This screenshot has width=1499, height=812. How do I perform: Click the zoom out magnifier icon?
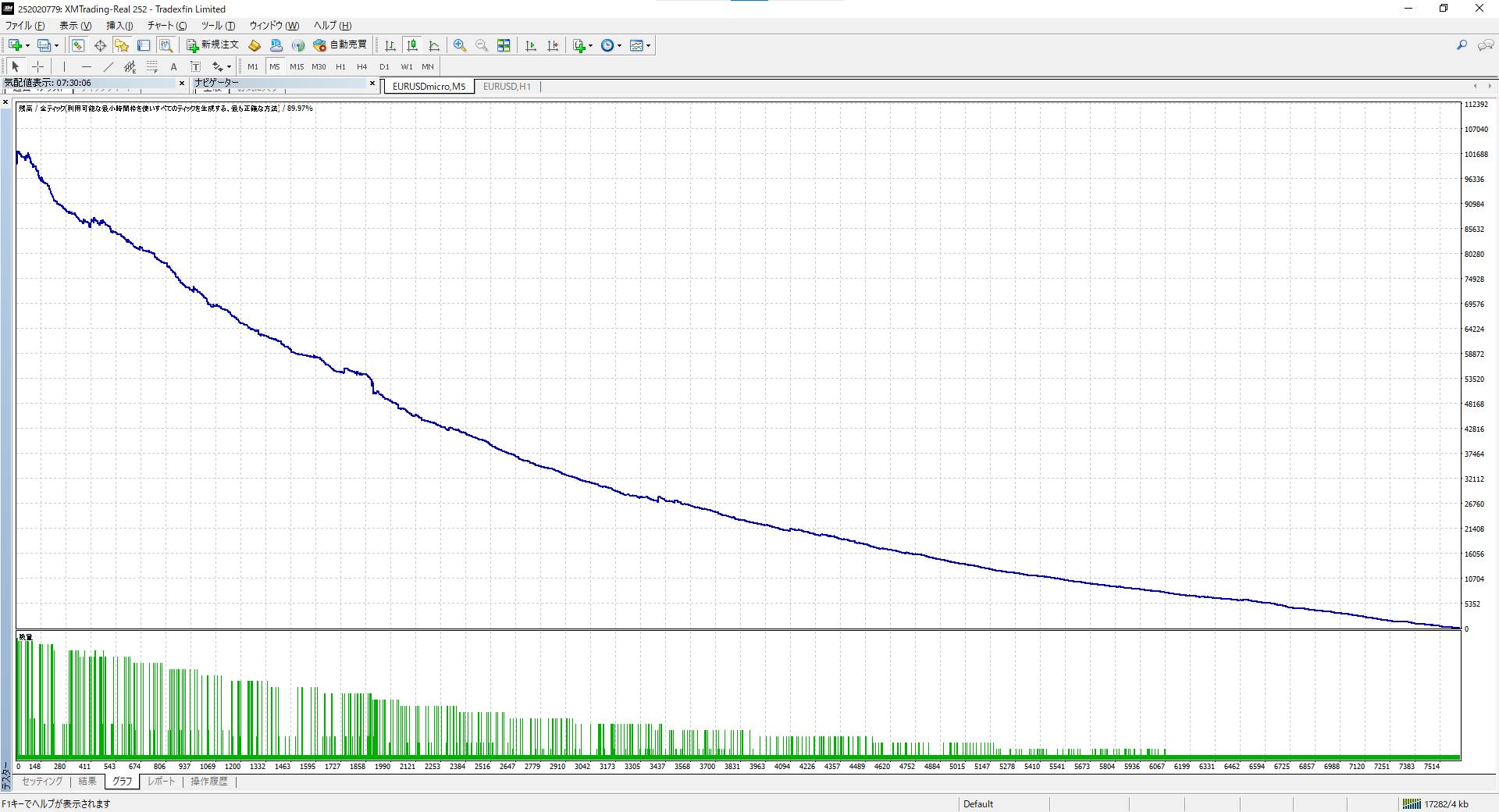click(x=482, y=45)
